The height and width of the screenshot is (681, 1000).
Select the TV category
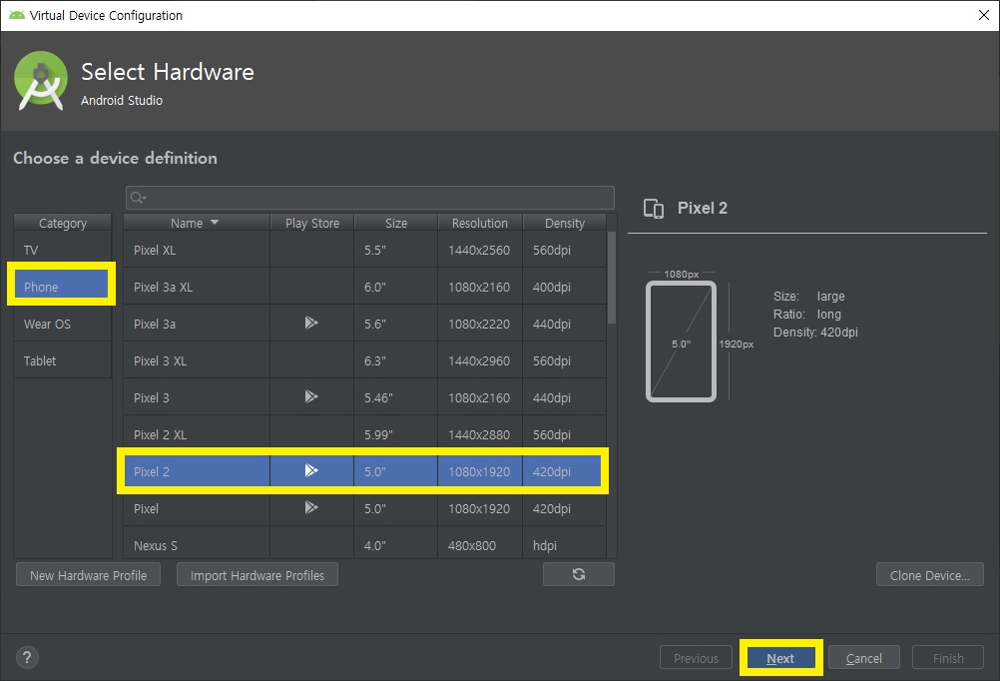[63, 250]
